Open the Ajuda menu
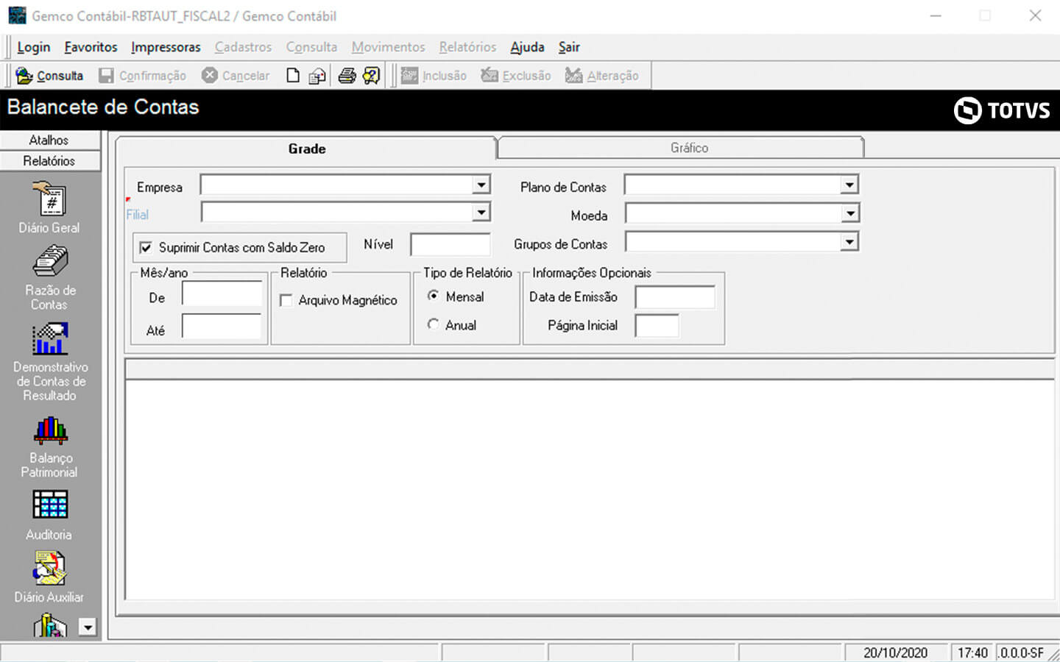Viewport: 1060px width, 662px height. pos(527,47)
